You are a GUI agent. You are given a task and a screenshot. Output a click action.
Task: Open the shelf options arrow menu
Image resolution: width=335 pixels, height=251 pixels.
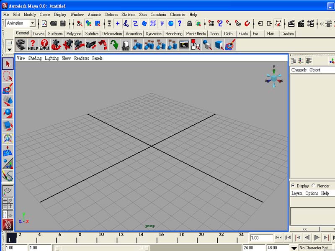pyautogui.click(x=9, y=49)
